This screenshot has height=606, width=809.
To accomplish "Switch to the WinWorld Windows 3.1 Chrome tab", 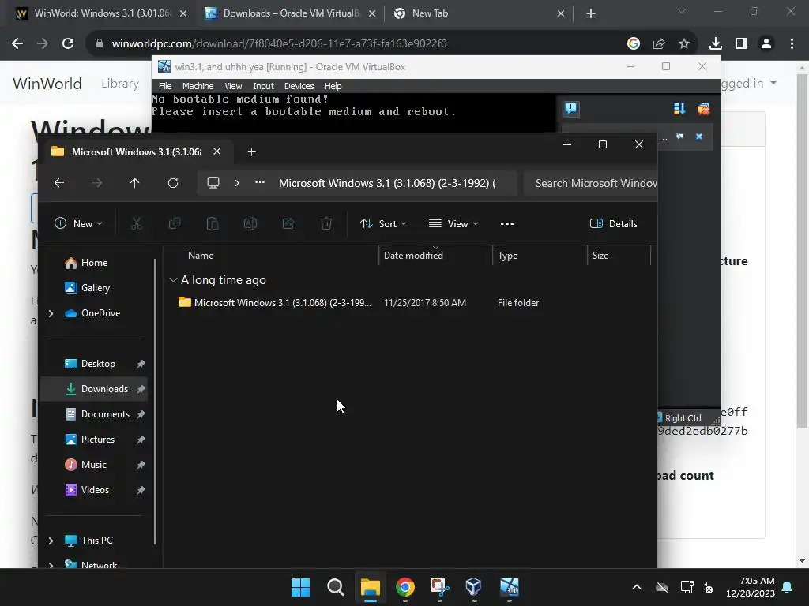I will tap(102, 13).
